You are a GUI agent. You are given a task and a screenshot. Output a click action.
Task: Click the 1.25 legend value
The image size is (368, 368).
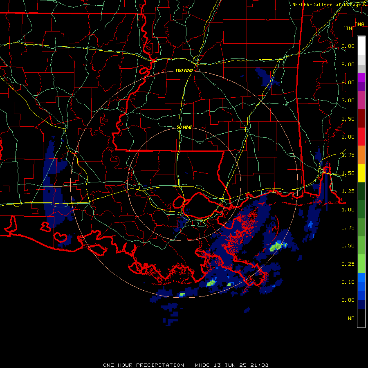pyautogui.click(x=348, y=191)
